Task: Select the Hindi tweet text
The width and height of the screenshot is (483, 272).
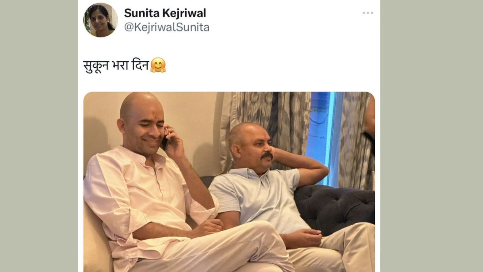Action: (x=117, y=65)
